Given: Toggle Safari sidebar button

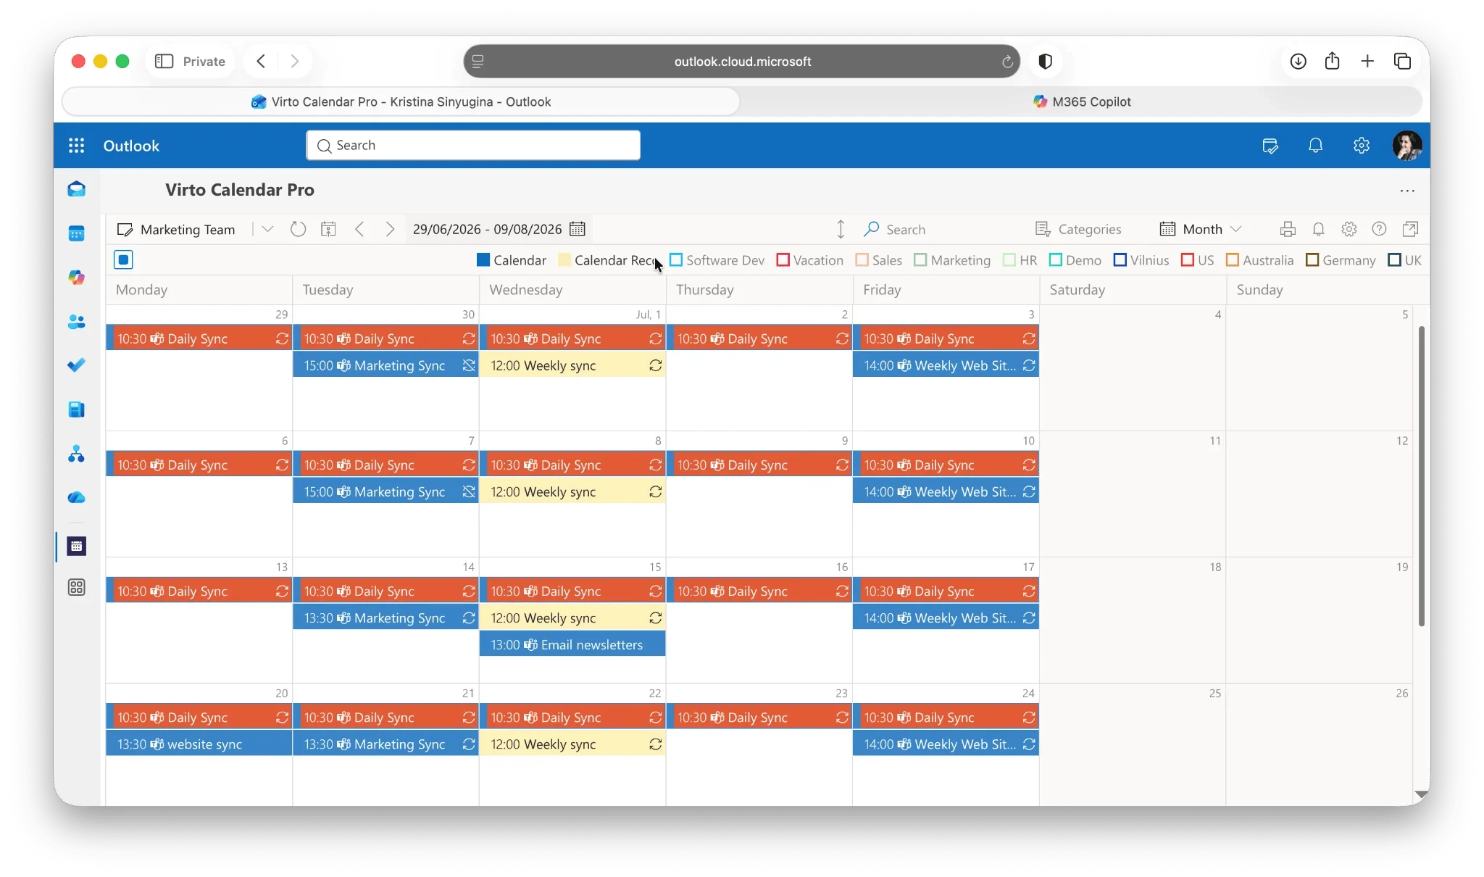Looking at the screenshot, I should (x=164, y=61).
